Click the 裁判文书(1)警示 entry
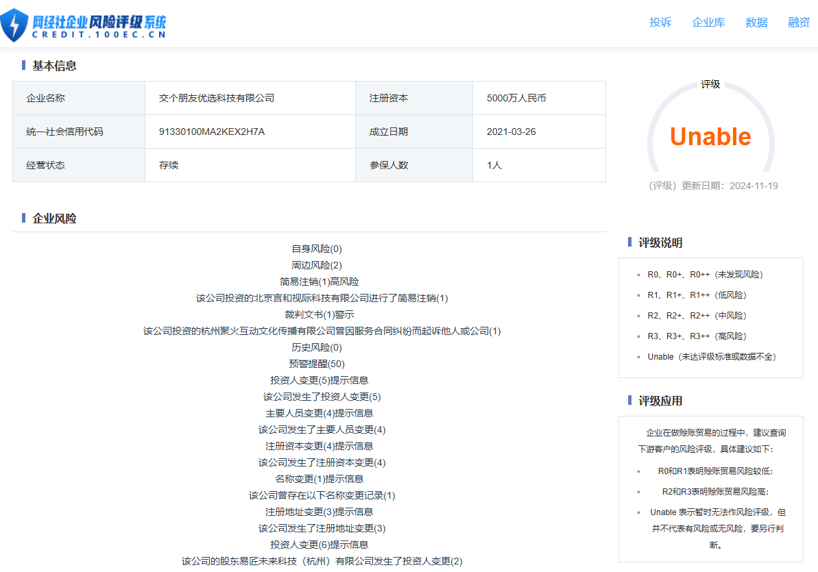 [320, 314]
